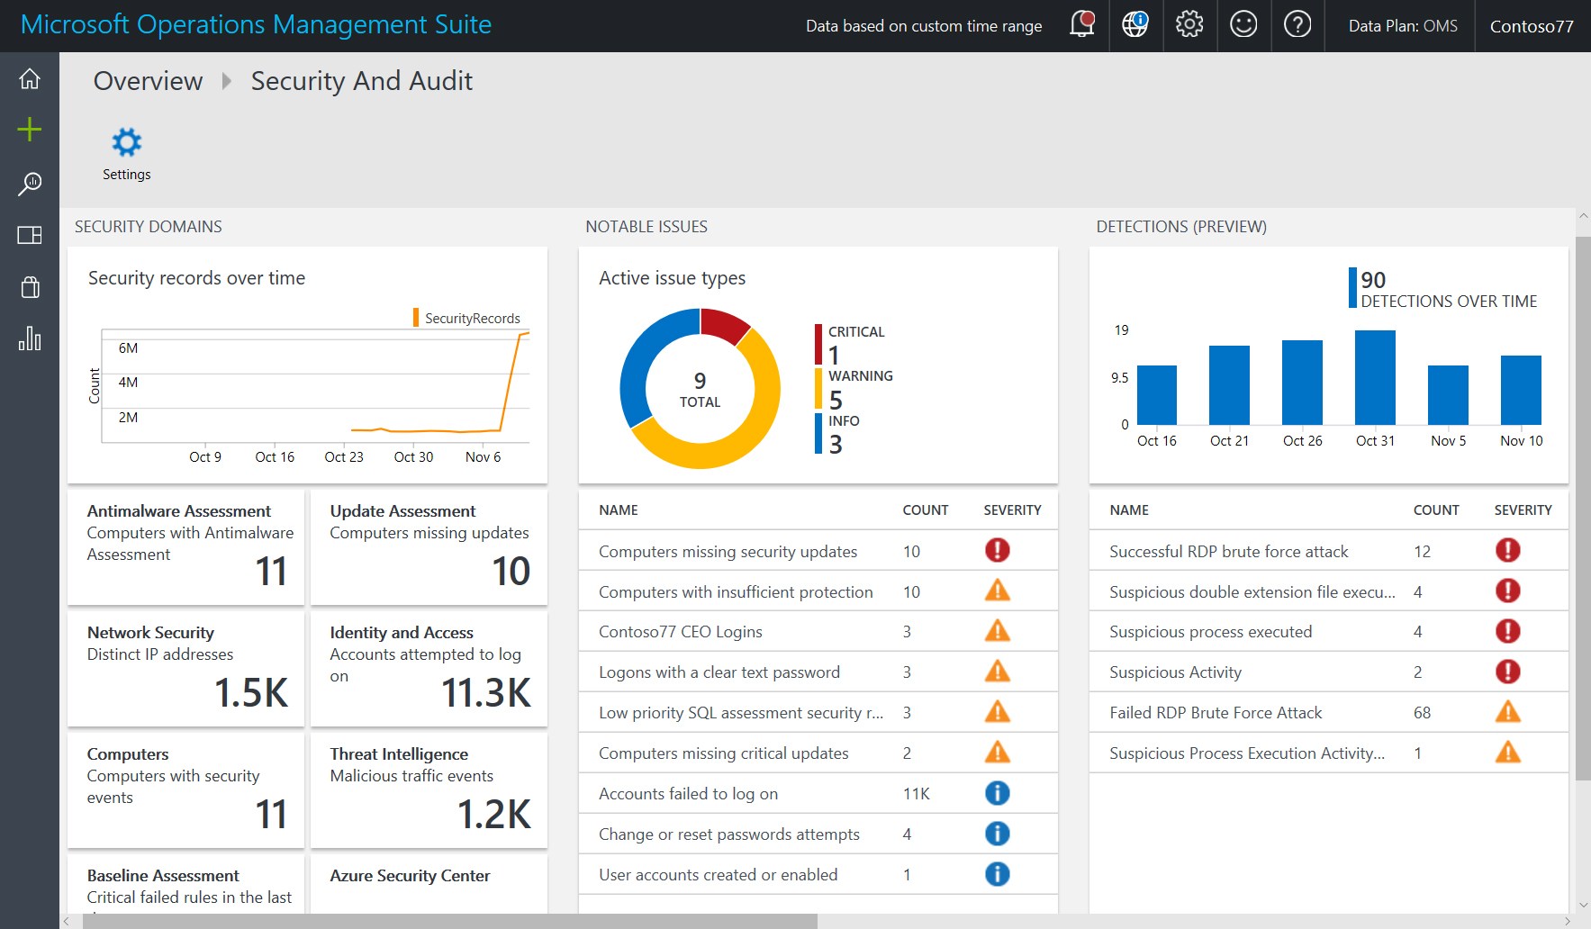Open Antimalware Assessment tile
Screen dimensions: 1591x929
click(186, 547)
